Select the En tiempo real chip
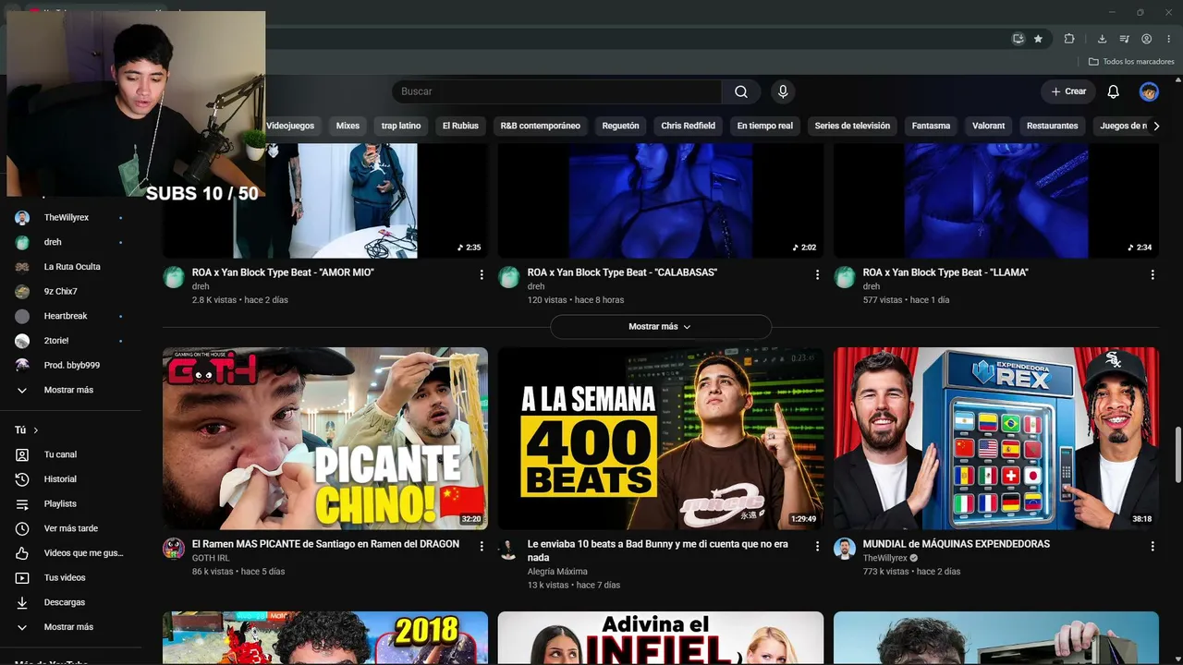Image resolution: width=1183 pixels, height=665 pixels. (765, 126)
